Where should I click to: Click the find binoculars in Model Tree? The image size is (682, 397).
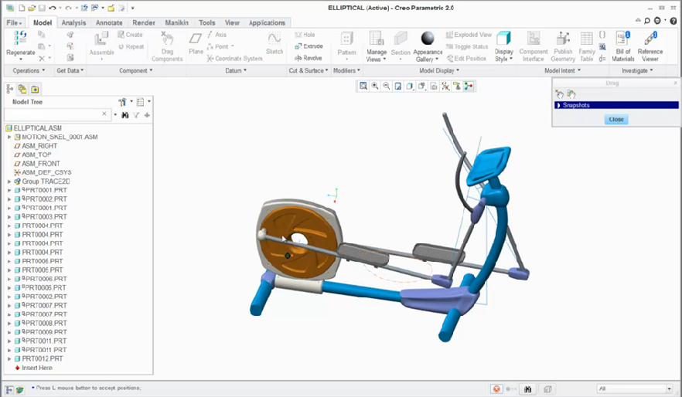(125, 115)
